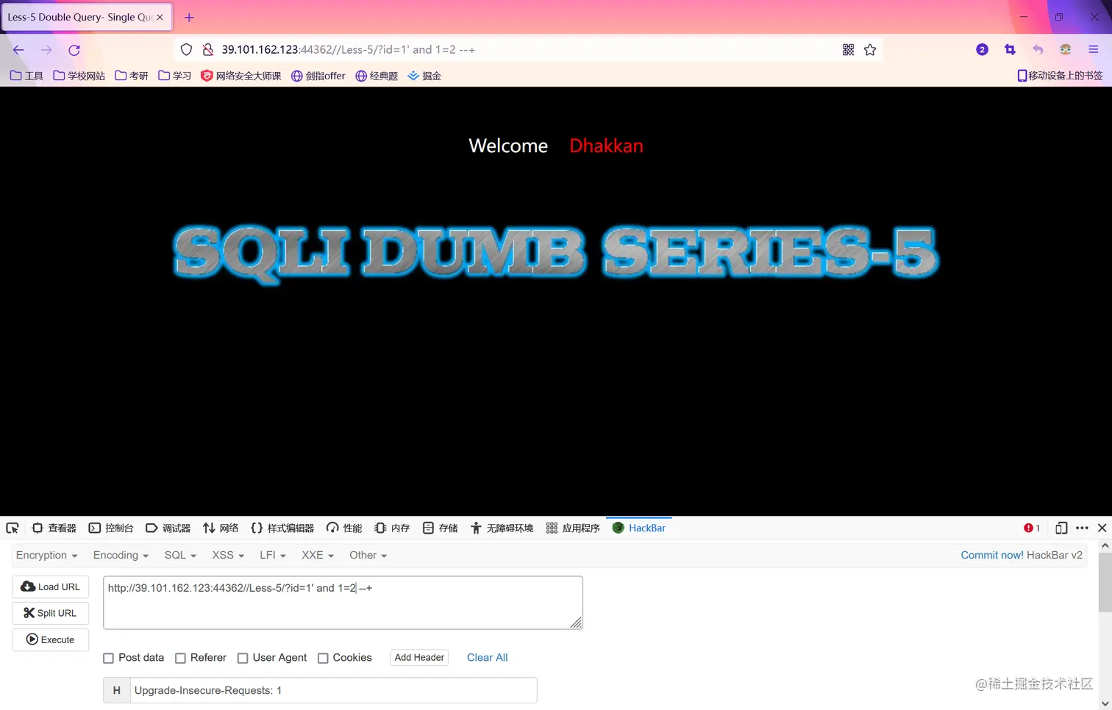Expand the SQL dropdown
The image size is (1112, 710).
coord(180,556)
